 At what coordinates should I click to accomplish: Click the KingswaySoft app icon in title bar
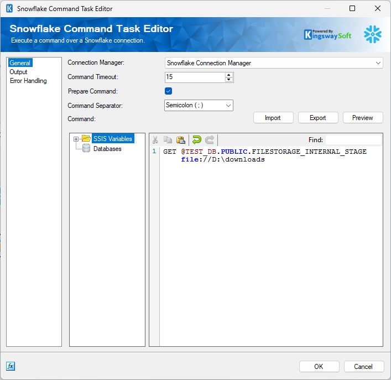tap(9, 8)
